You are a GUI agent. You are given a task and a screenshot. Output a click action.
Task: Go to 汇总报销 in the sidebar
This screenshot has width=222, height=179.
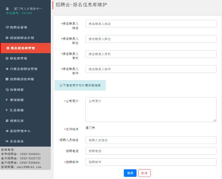[17, 110]
